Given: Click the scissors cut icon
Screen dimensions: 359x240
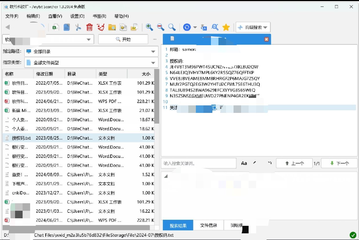Looking at the screenshot, I should tap(78, 27).
